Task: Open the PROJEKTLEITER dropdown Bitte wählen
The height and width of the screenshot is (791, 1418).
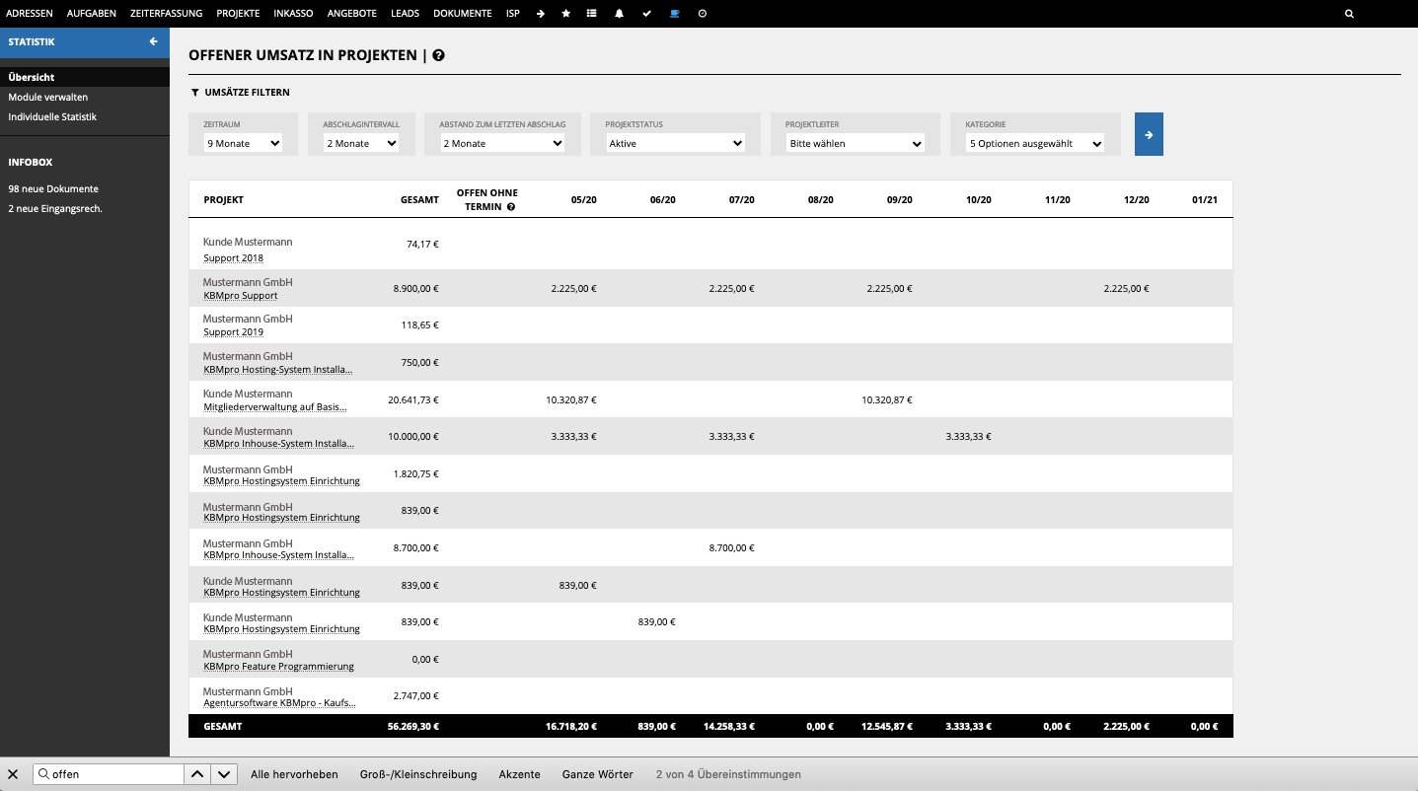Action: 853,142
